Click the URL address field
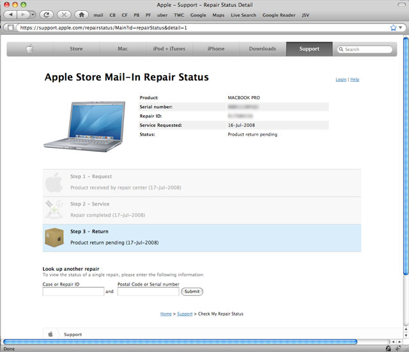 click(x=203, y=28)
